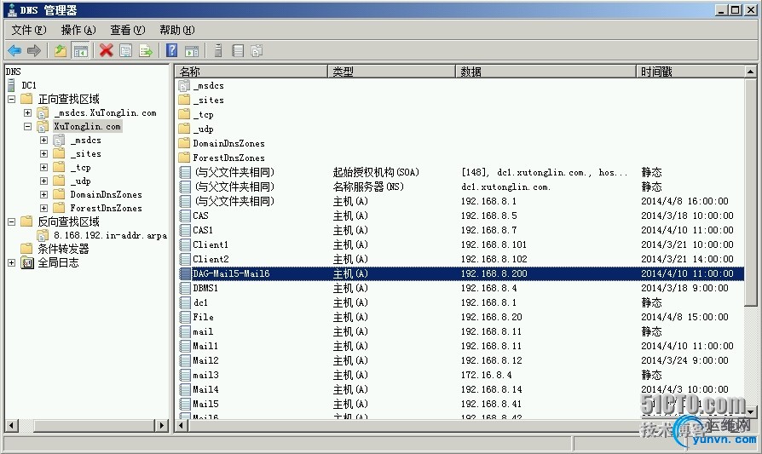This screenshot has height=454, width=762.
Task: Sort by the Type column header (类型)
Action: [391, 72]
